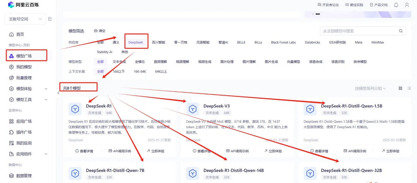
Task: Filter context length by 64K以上
Action: pyautogui.click(x=161, y=71)
